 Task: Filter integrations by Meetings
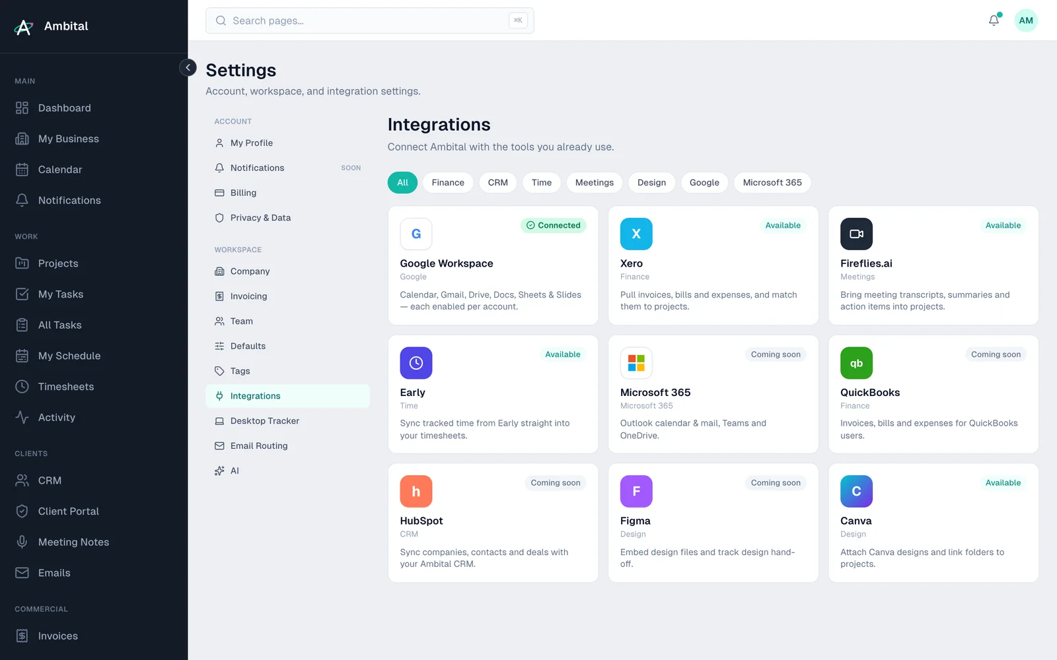(x=595, y=183)
